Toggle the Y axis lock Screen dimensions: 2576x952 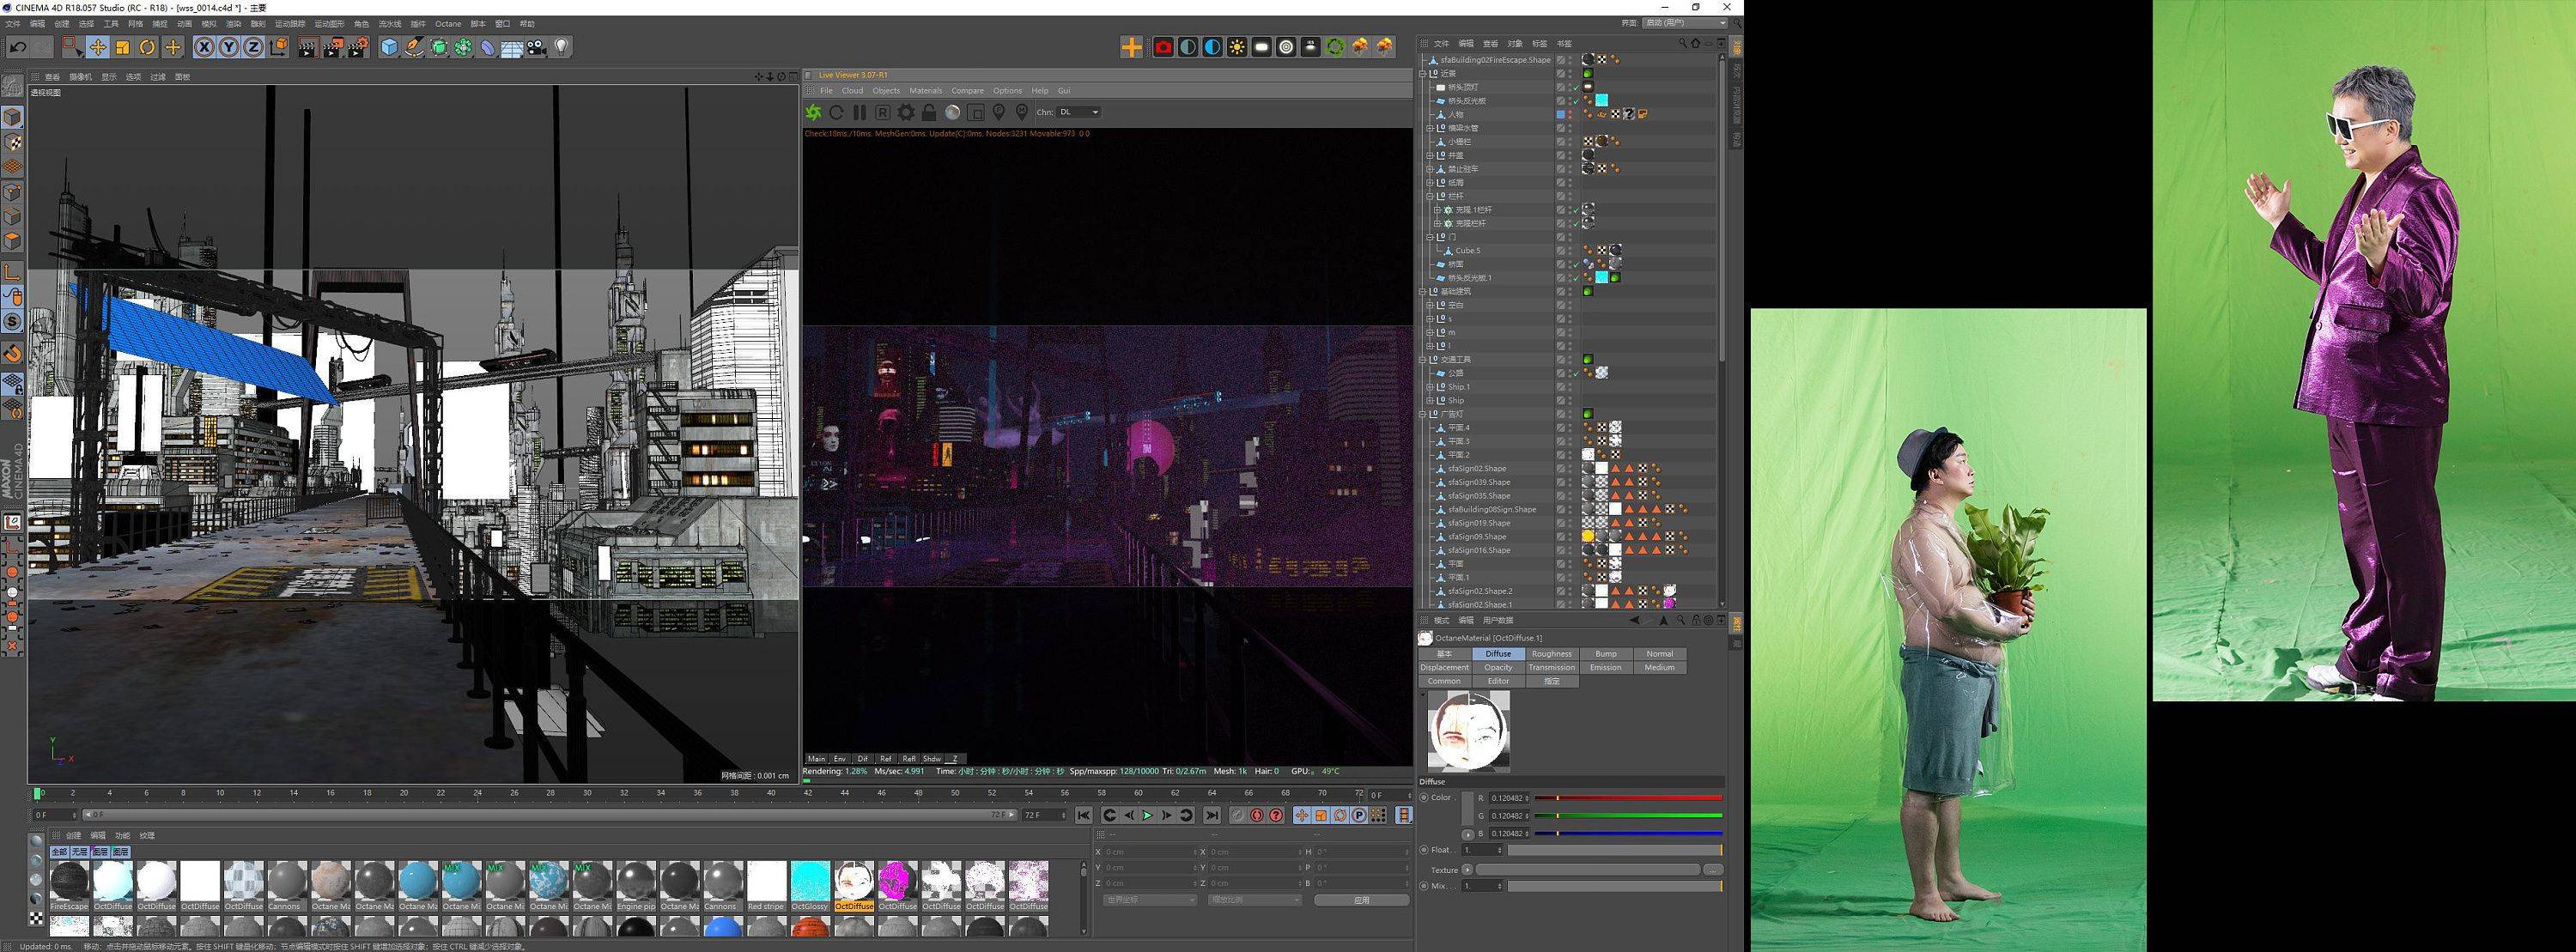tap(229, 47)
